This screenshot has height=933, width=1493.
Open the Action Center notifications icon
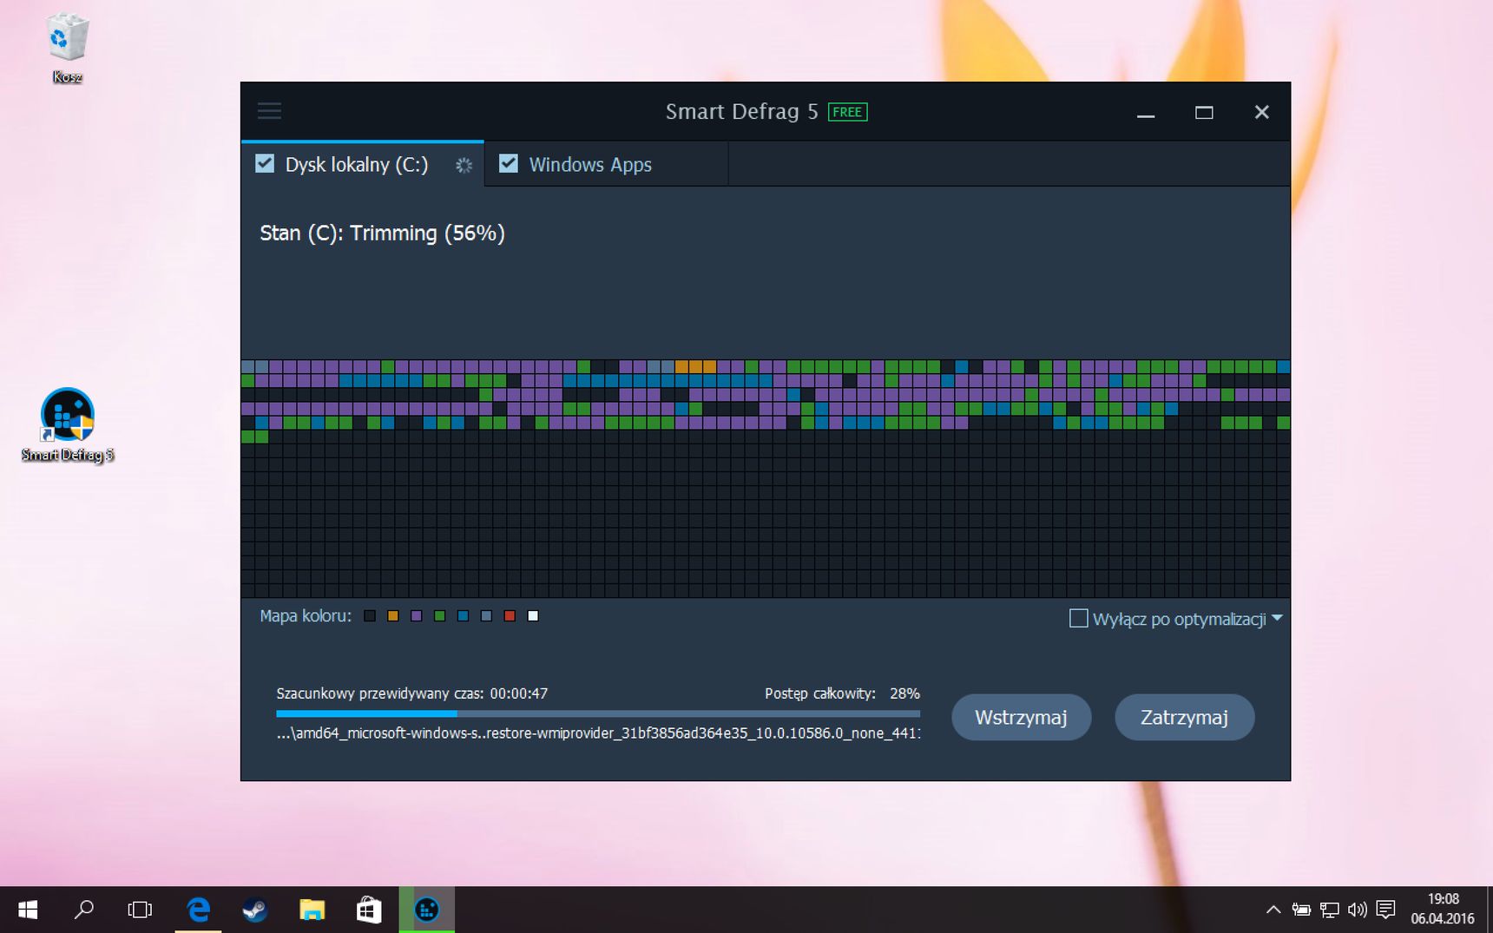pyautogui.click(x=1385, y=910)
